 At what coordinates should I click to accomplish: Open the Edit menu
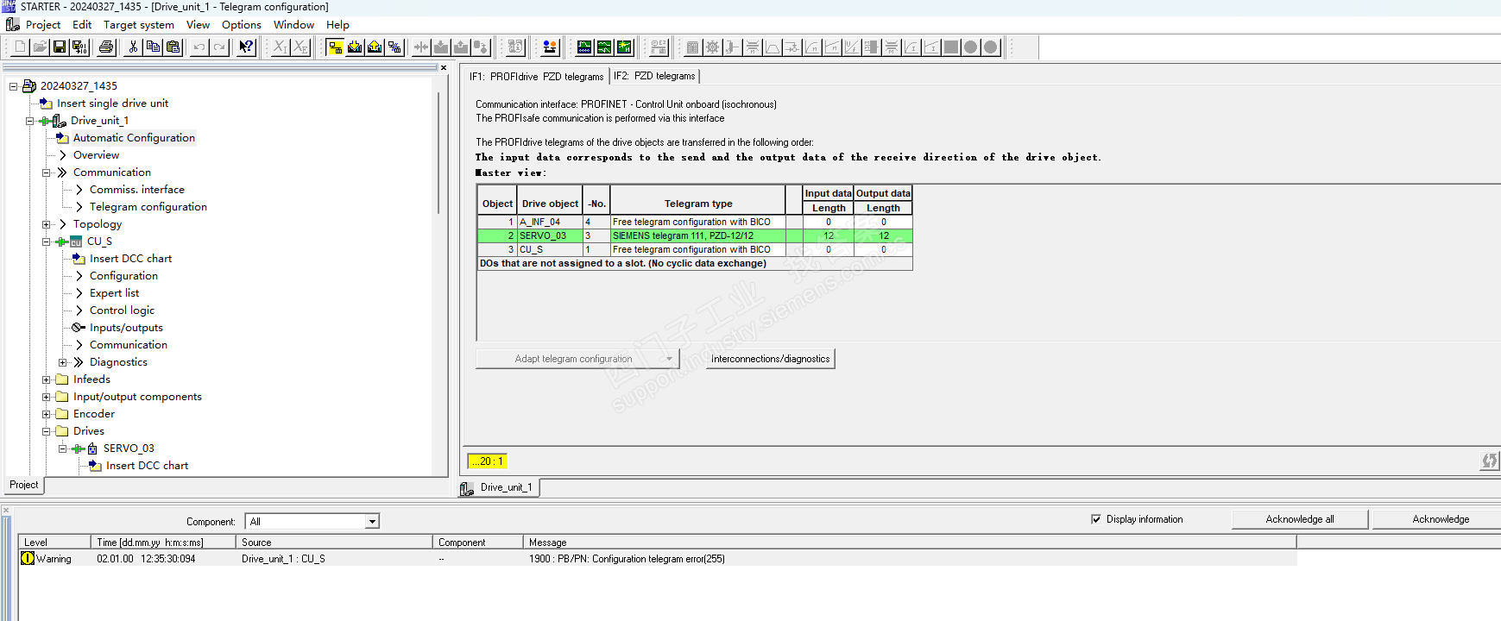coord(82,25)
